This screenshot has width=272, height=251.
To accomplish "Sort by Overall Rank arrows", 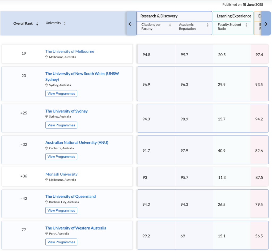I will click(x=37, y=24).
